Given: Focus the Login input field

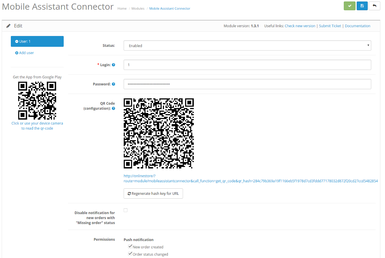Looking at the screenshot, I should (247, 65).
